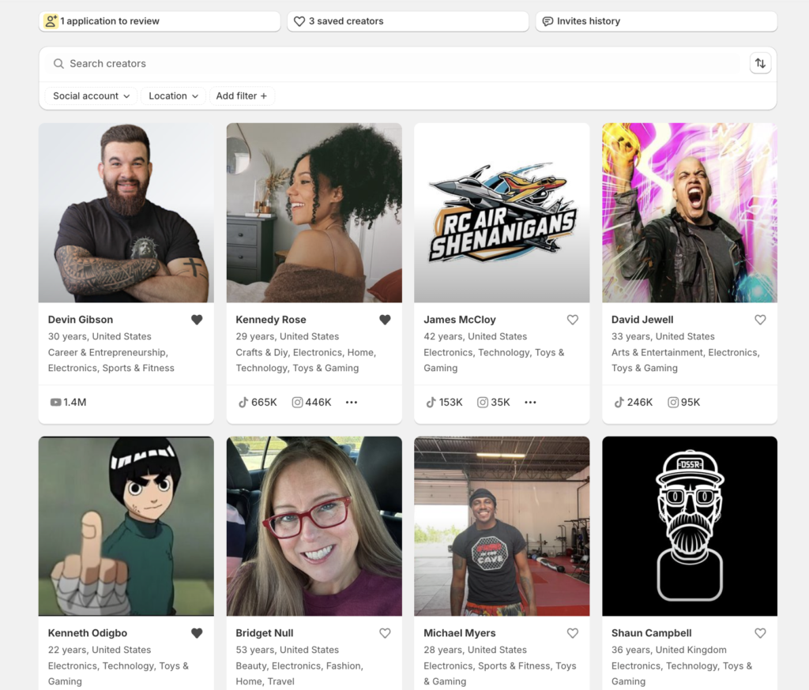Open Michael Myers's gym photo
The width and height of the screenshot is (809, 690).
[502, 526]
